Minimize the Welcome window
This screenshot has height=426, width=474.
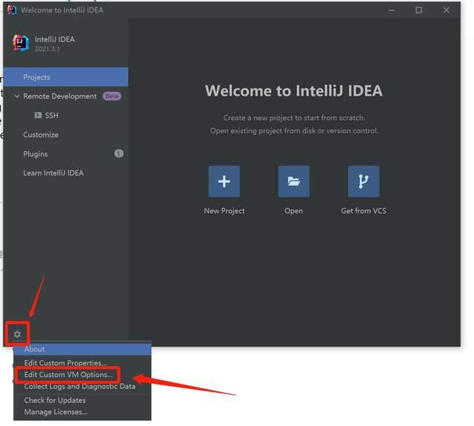392,10
